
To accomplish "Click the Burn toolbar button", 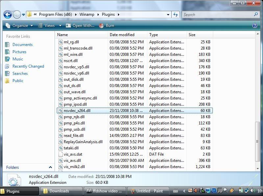I will pos(107,26).
